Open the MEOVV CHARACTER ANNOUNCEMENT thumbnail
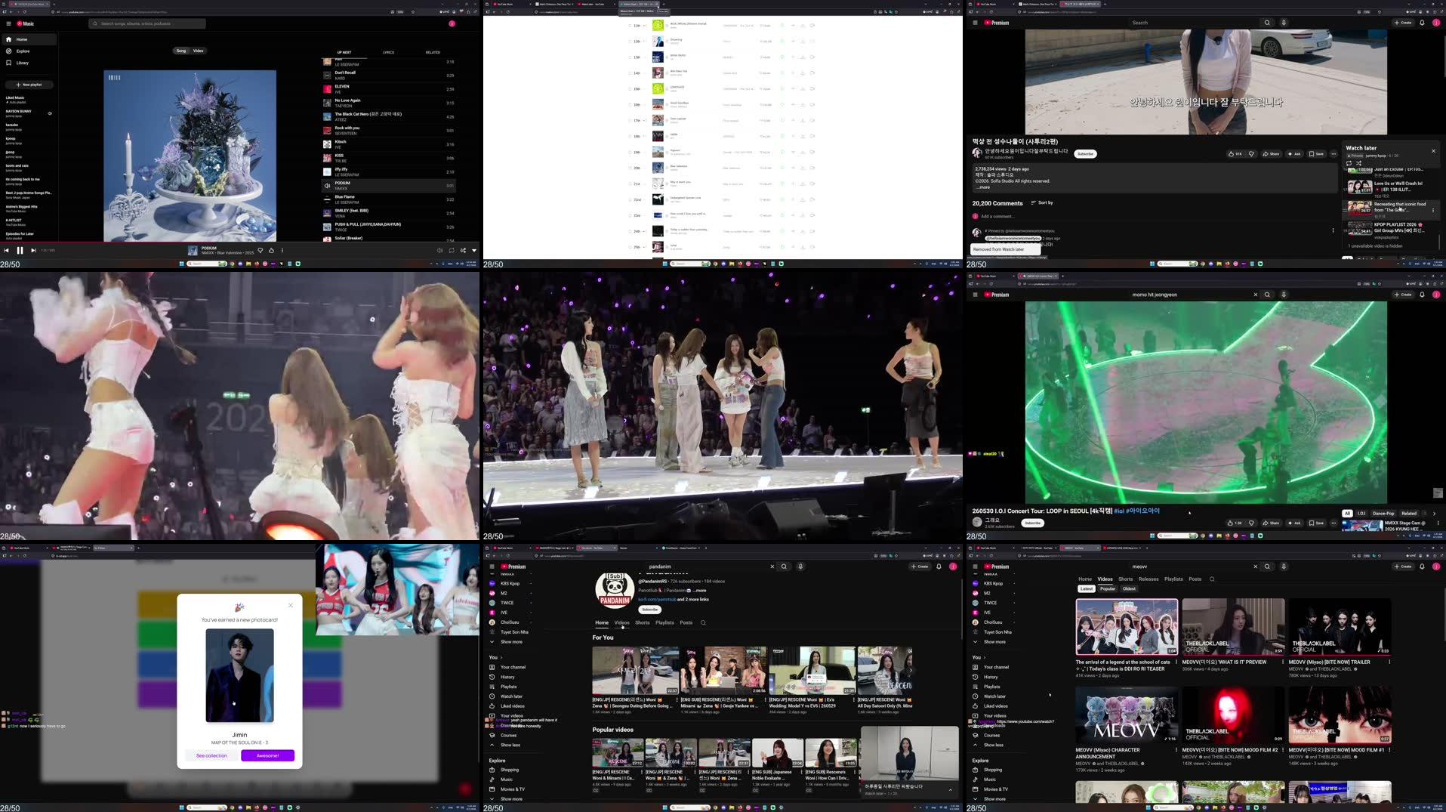 coord(1127,715)
